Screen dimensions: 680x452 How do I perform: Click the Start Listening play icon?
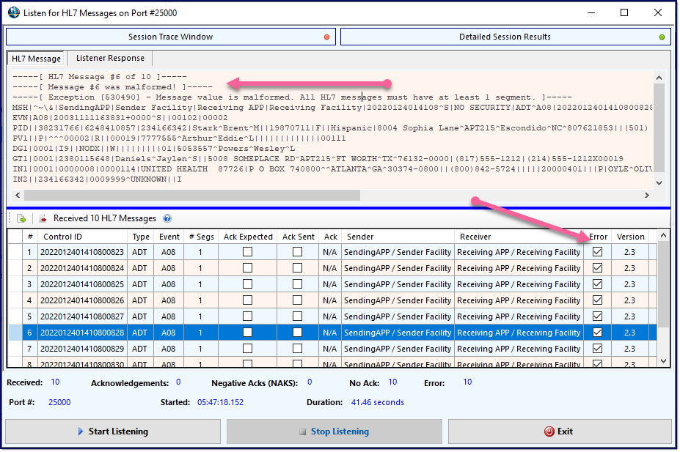coord(81,431)
